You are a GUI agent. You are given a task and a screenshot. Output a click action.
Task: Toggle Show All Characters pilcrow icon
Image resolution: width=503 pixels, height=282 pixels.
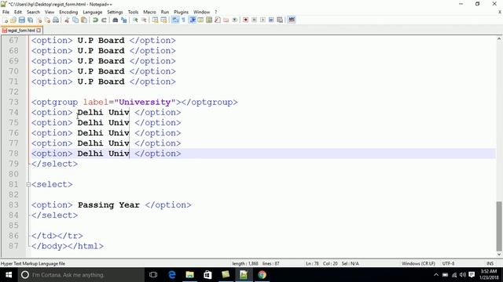coord(183,20)
